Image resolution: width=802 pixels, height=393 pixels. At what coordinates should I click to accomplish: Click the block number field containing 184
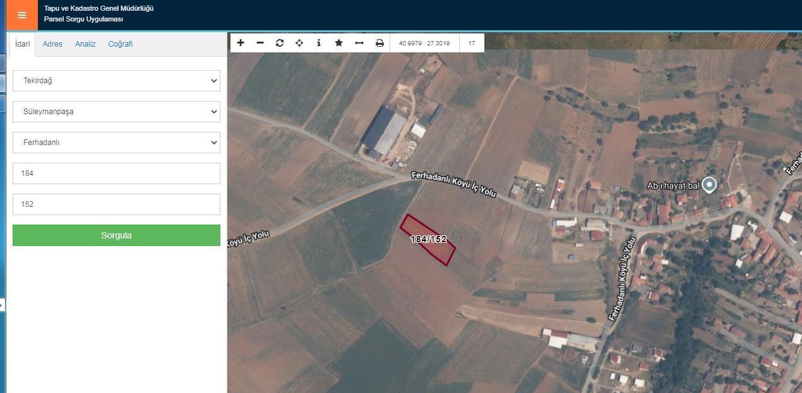point(116,173)
